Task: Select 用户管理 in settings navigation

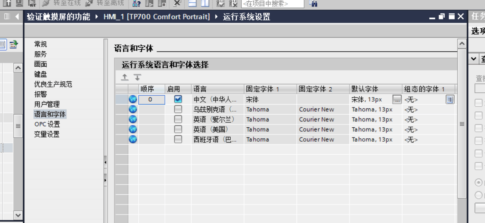Action: tap(47, 104)
